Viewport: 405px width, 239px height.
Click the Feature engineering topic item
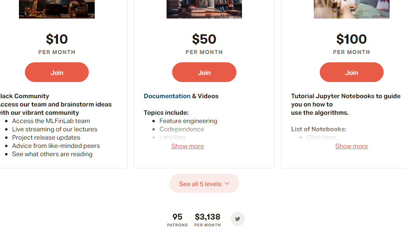click(x=188, y=121)
